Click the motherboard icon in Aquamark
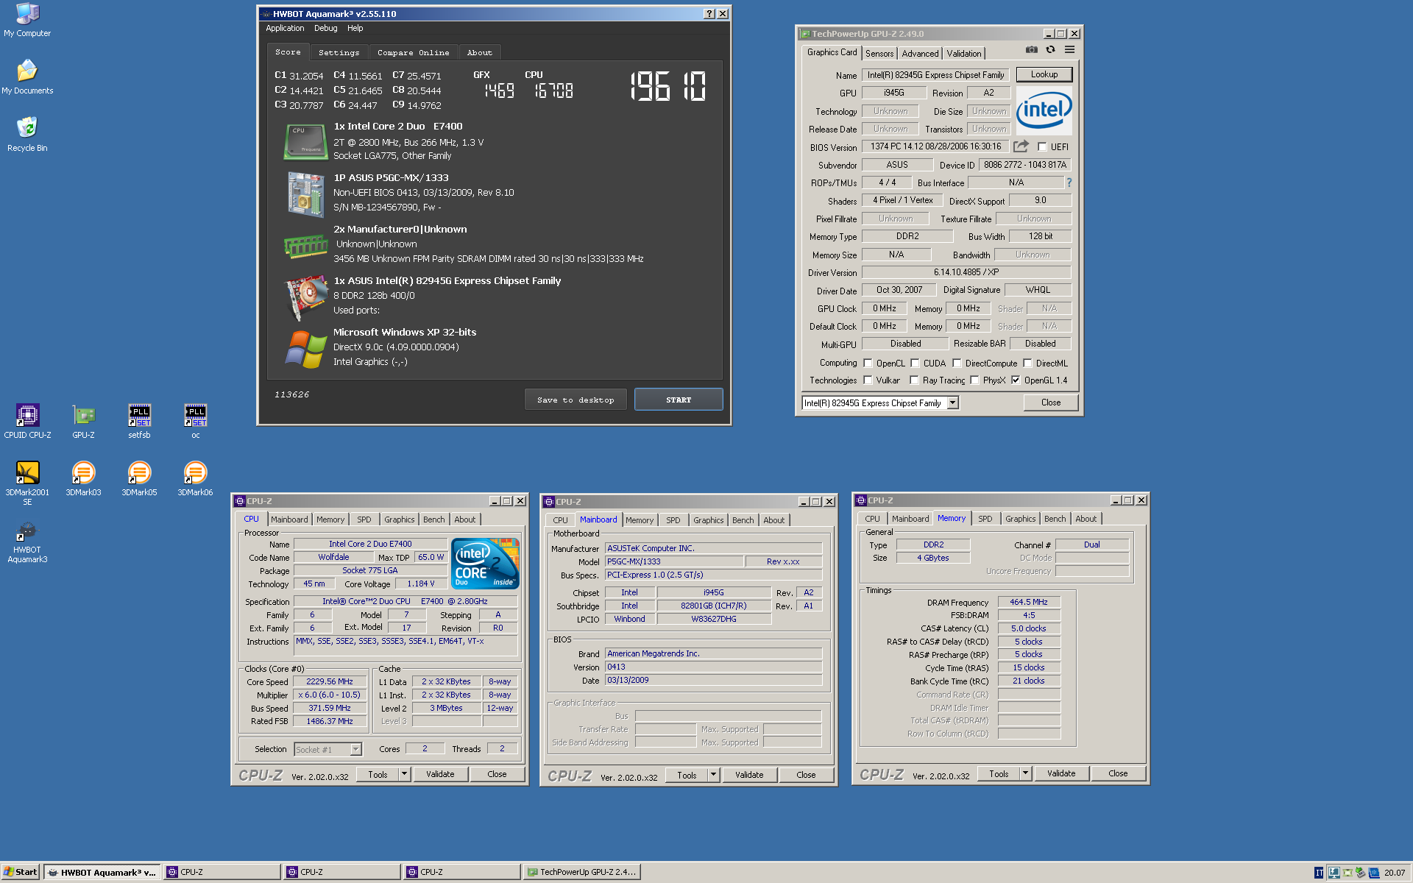This screenshot has width=1413, height=883. tap(305, 194)
